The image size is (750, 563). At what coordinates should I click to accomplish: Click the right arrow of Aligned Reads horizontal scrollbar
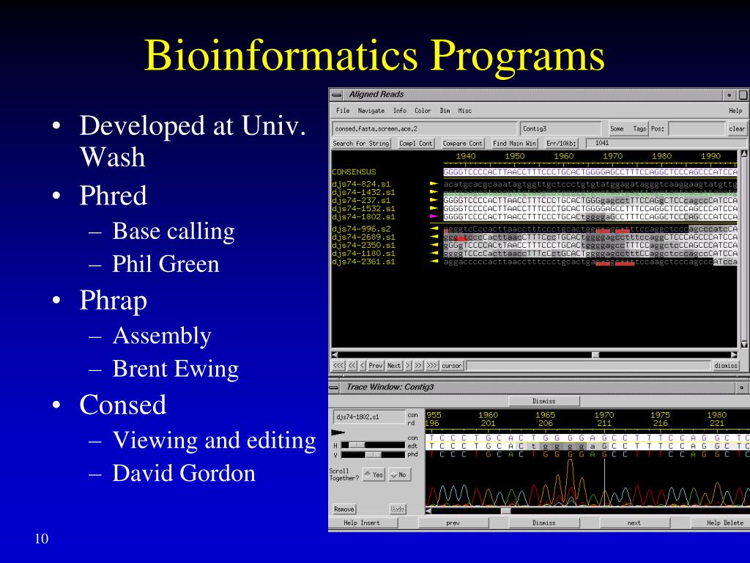click(x=734, y=355)
